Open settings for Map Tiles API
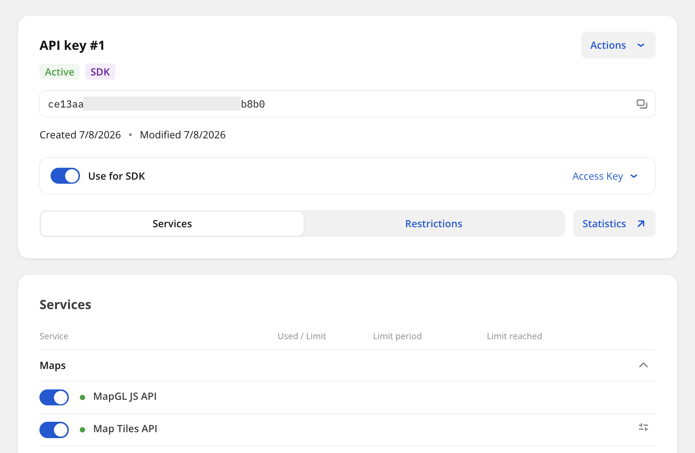This screenshot has width=695, height=453. pos(643,428)
